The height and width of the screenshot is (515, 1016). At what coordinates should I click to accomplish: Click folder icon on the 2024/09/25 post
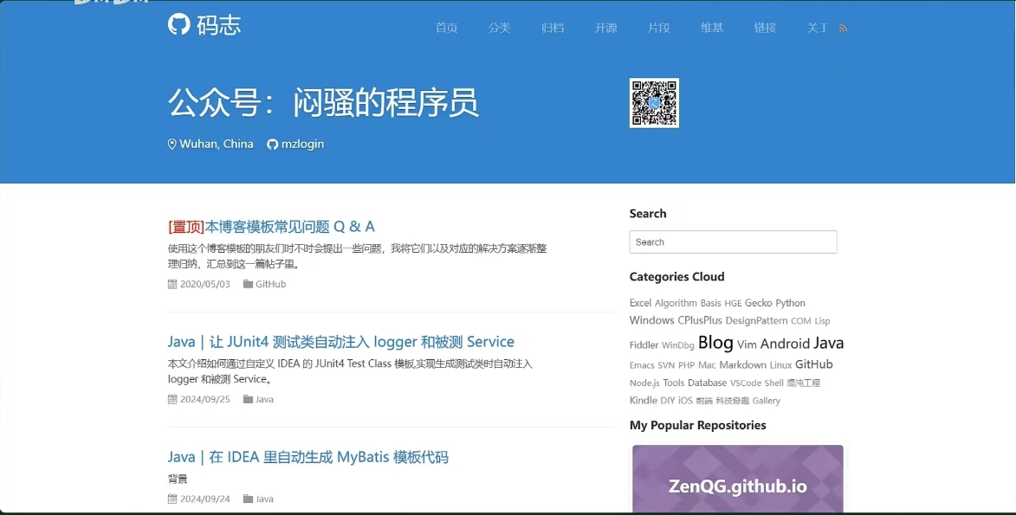tap(248, 399)
